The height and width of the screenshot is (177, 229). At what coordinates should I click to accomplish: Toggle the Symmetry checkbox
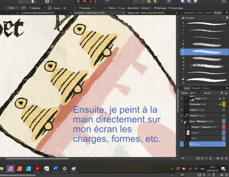tap(80, 8)
